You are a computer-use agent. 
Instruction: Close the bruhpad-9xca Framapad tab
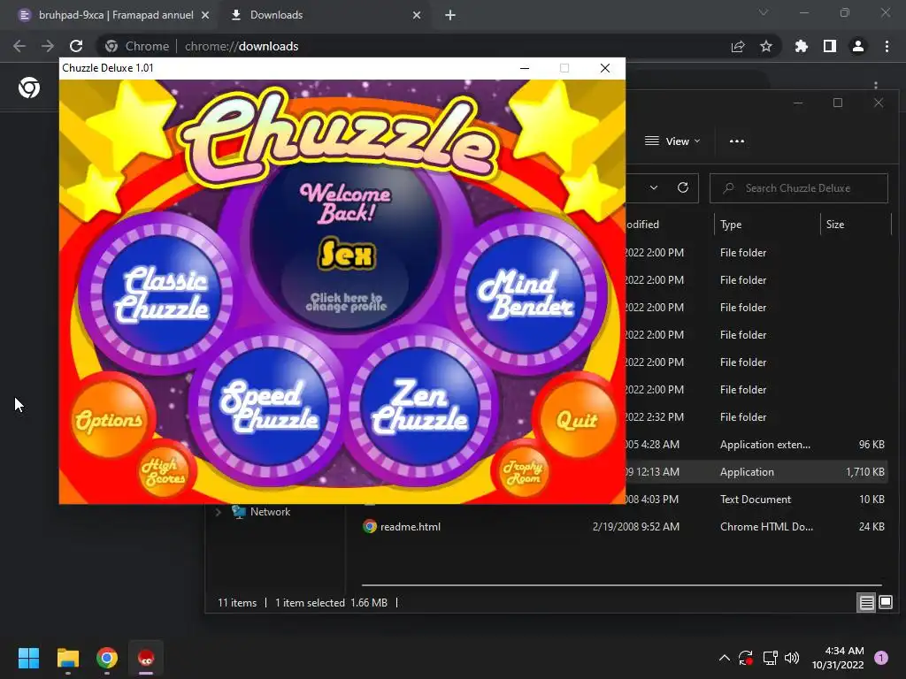pyautogui.click(x=205, y=15)
